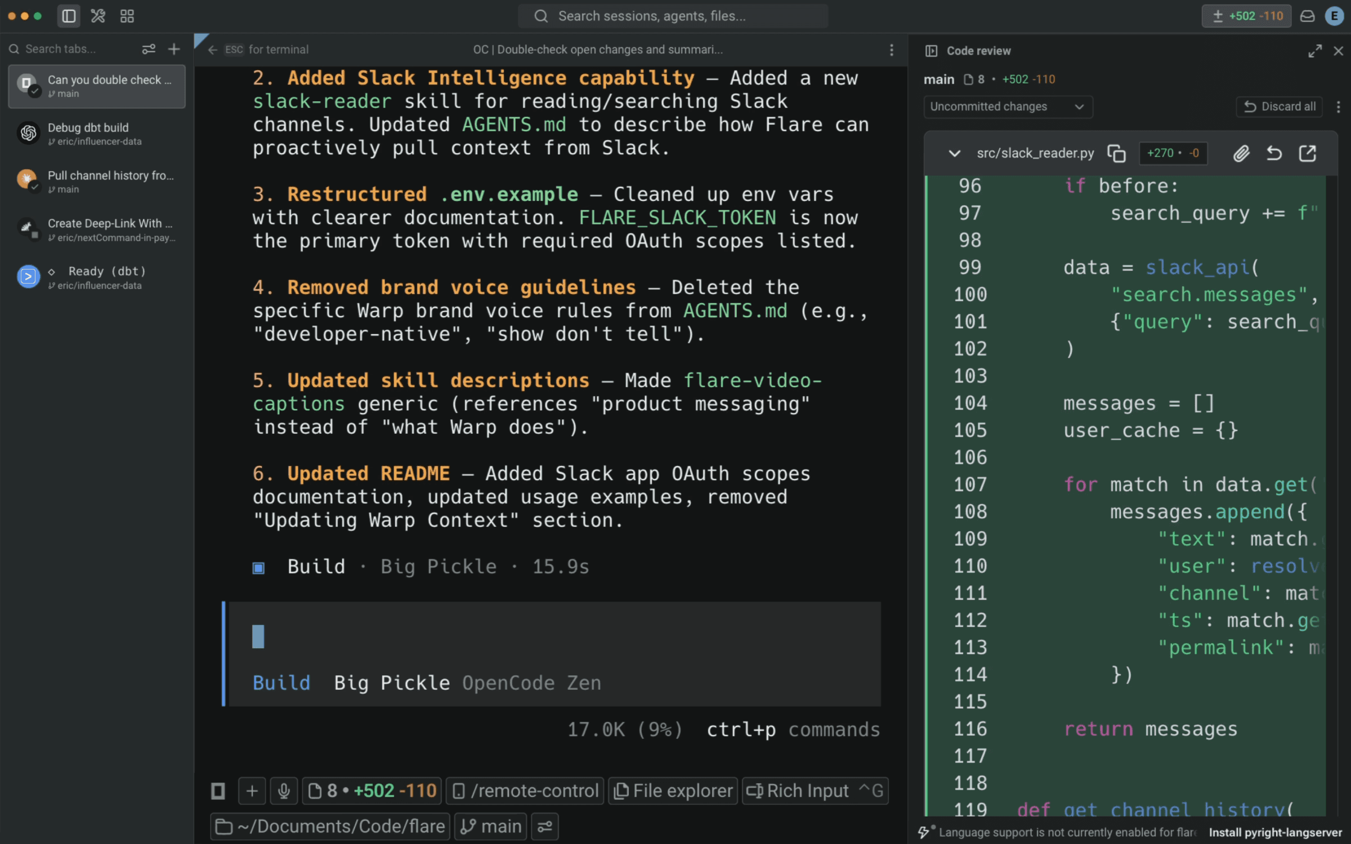Click the notifications inbox icon

[x=1307, y=16]
